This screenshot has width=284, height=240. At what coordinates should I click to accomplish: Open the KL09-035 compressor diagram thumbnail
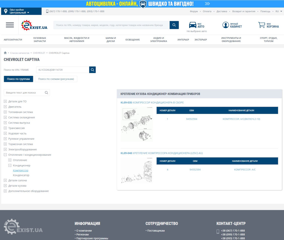137,124
